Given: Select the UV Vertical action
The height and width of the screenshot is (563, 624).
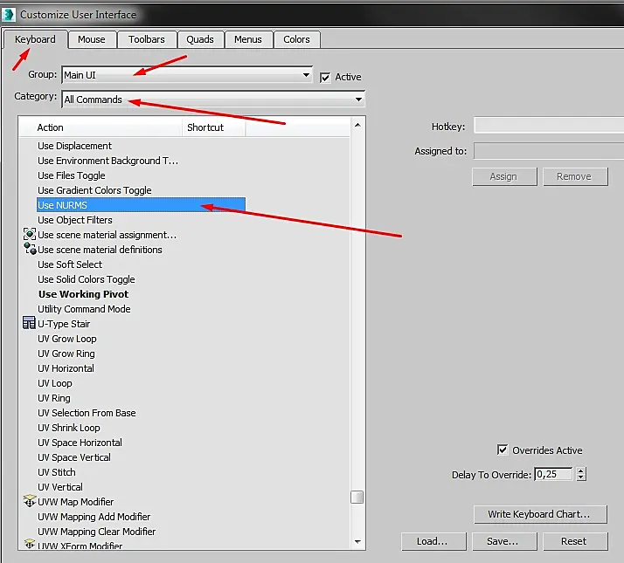Looking at the screenshot, I should coord(60,487).
